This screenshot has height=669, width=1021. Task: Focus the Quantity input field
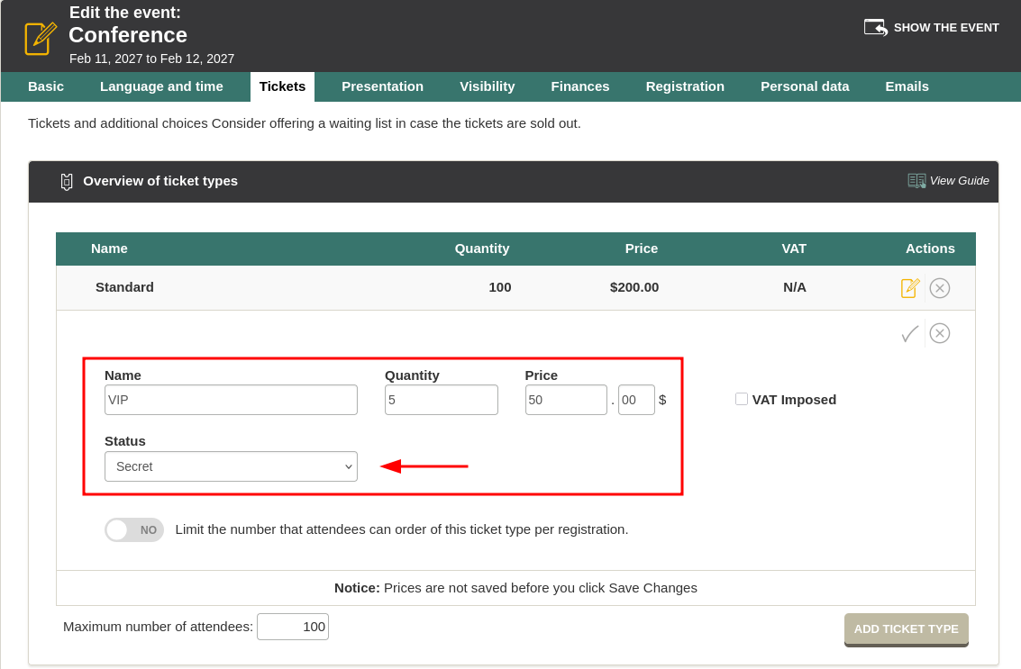tap(441, 400)
